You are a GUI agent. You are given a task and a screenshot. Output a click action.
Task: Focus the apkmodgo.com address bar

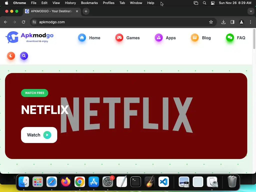pyautogui.click(x=123, y=22)
